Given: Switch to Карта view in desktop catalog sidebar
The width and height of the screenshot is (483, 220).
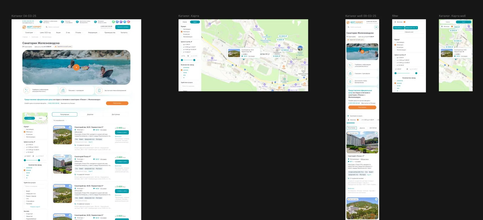Looking at the screenshot, I should pyautogui.click(x=40, y=118).
